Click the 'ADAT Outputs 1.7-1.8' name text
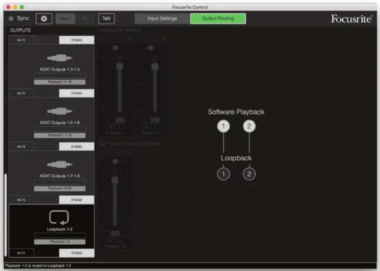The image size is (380, 271). click(x=60, y=176)
